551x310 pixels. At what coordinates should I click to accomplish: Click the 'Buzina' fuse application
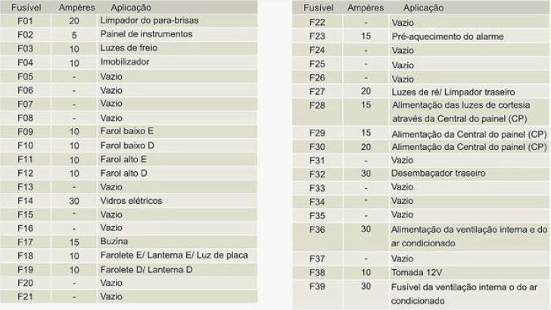pos(113,242)
